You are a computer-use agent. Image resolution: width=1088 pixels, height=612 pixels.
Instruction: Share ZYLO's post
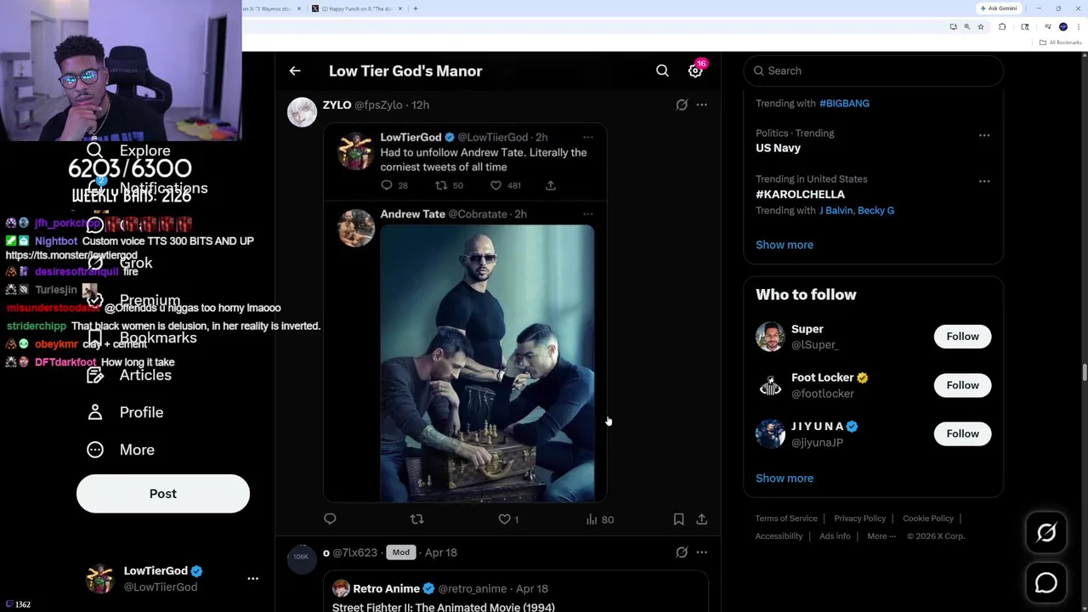tap(701, 519)
